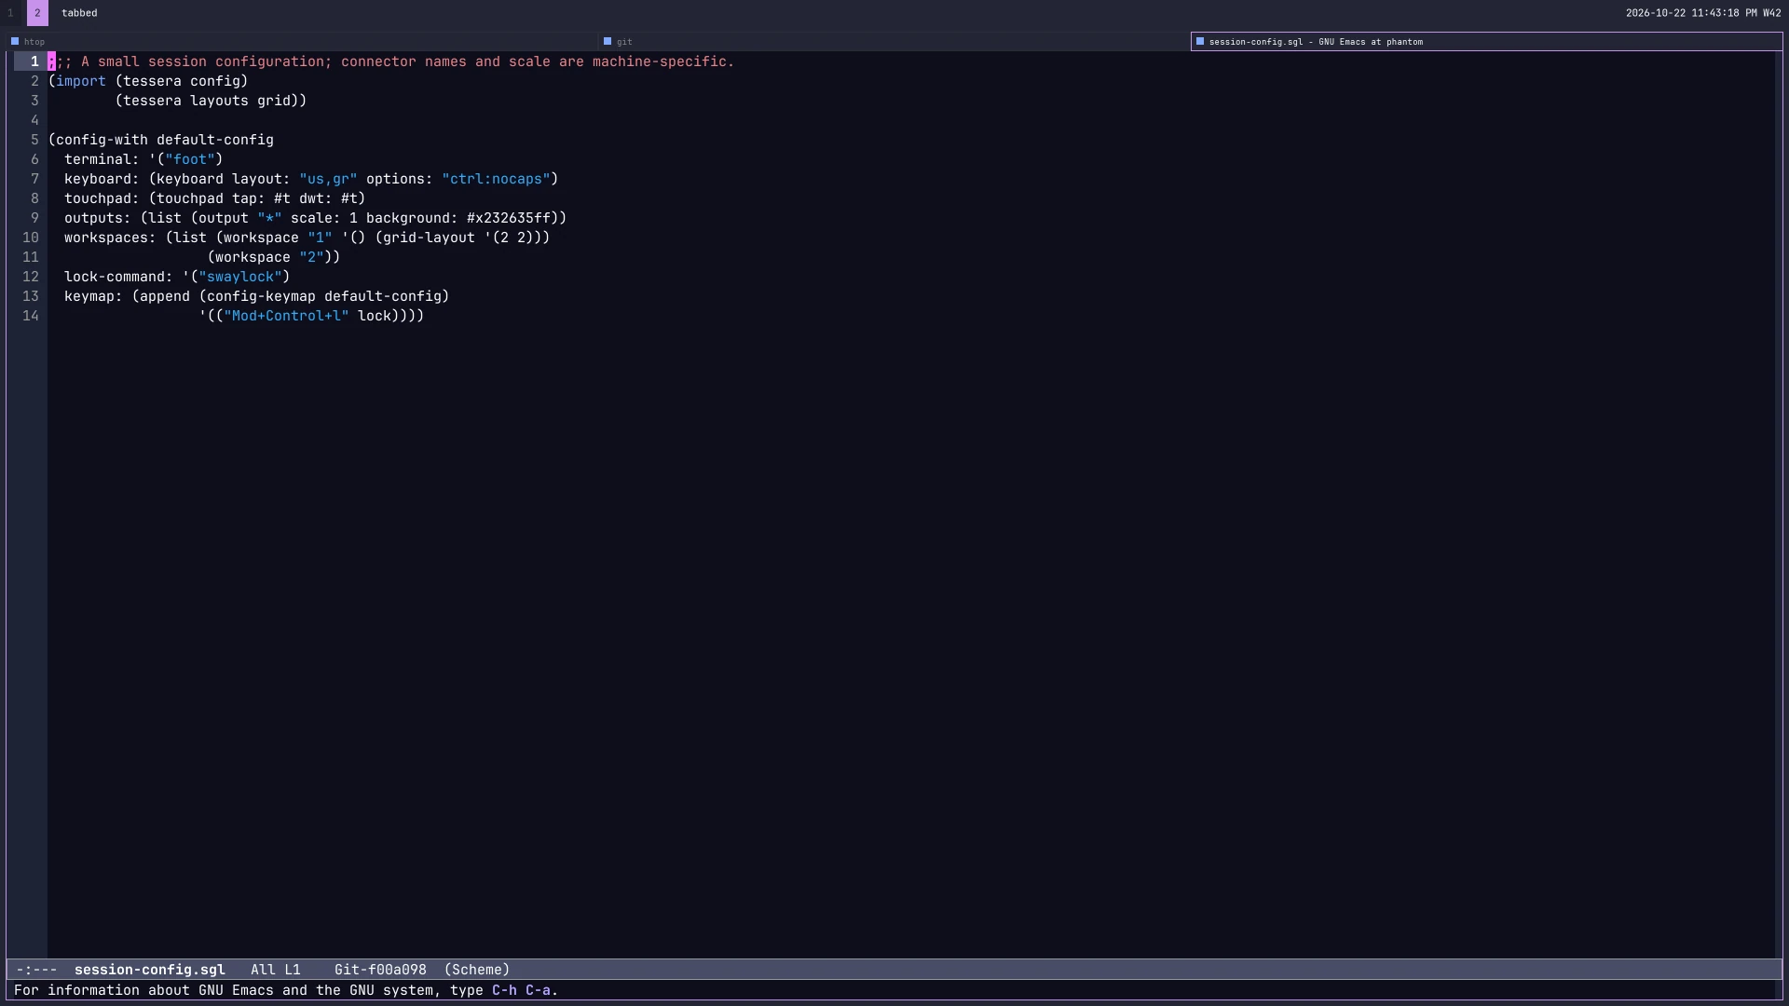The image size is (1789, 1006).
Task: Click the date and time clock
Action: [1703, 13]
